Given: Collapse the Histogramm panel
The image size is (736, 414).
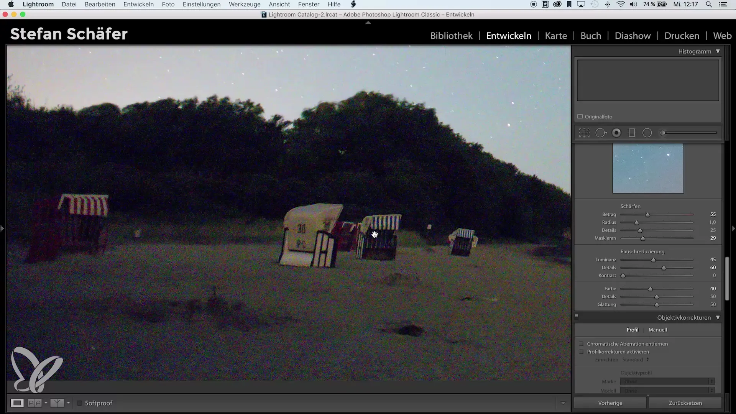Looking at the screenshot, I should [718, 51].
